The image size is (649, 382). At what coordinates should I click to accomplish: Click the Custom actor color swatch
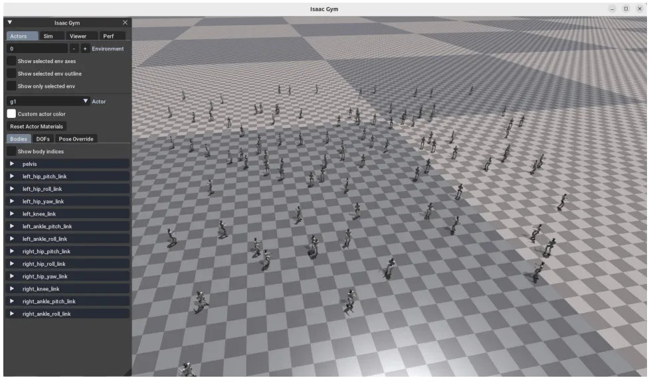11,113
